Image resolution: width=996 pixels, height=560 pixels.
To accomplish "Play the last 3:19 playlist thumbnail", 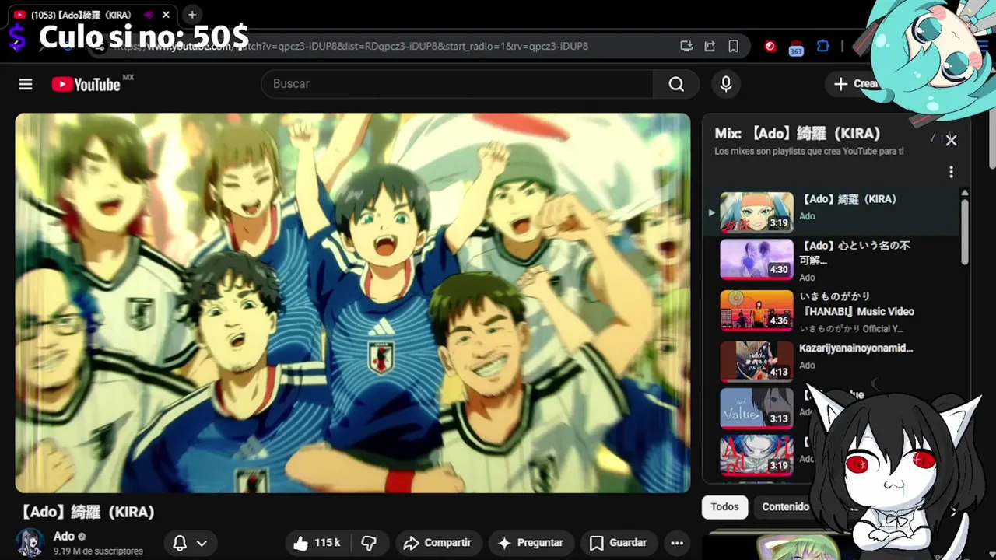I will pos(756,455).
